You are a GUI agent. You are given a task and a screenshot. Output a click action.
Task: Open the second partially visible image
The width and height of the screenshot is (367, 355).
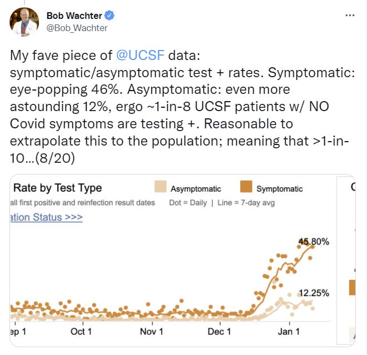[353, 260]
